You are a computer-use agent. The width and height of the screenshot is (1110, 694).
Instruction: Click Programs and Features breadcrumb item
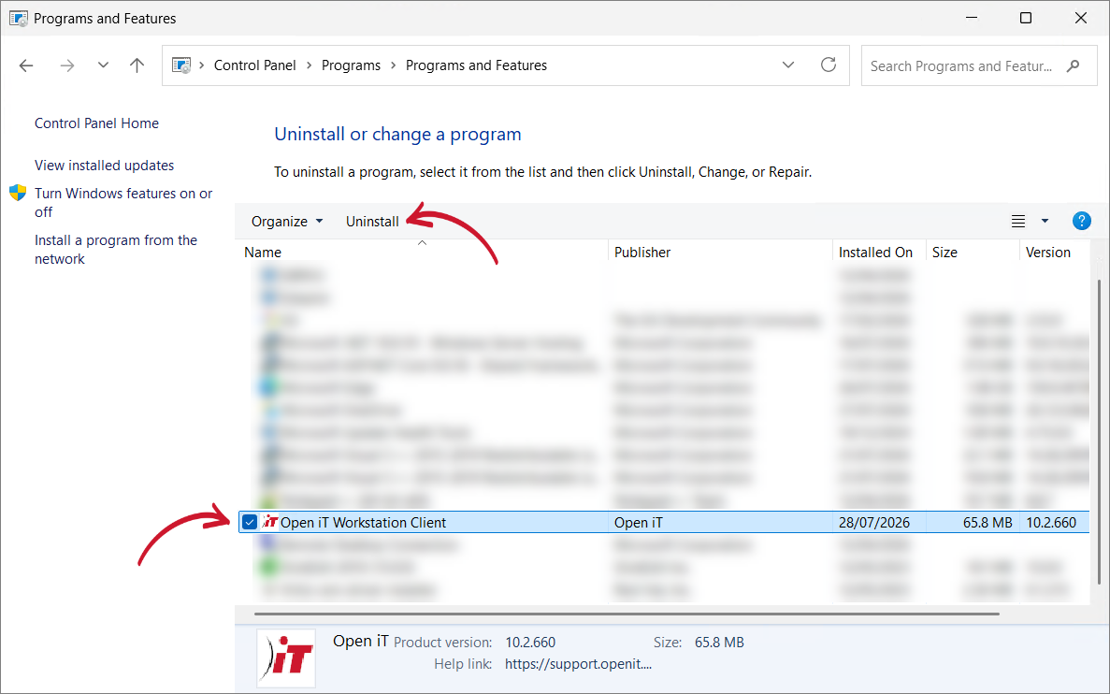(x=476, y=65)
